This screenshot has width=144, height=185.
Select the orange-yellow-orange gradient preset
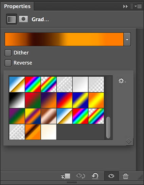point(96,100)
